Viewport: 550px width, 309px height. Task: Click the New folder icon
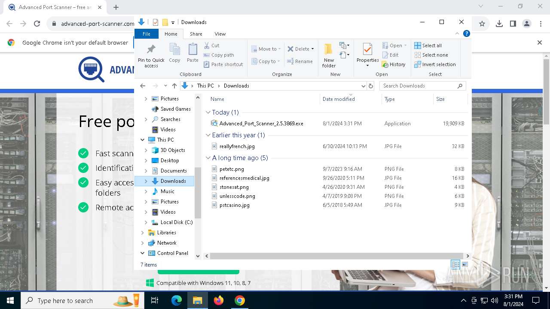click(329, 49)
